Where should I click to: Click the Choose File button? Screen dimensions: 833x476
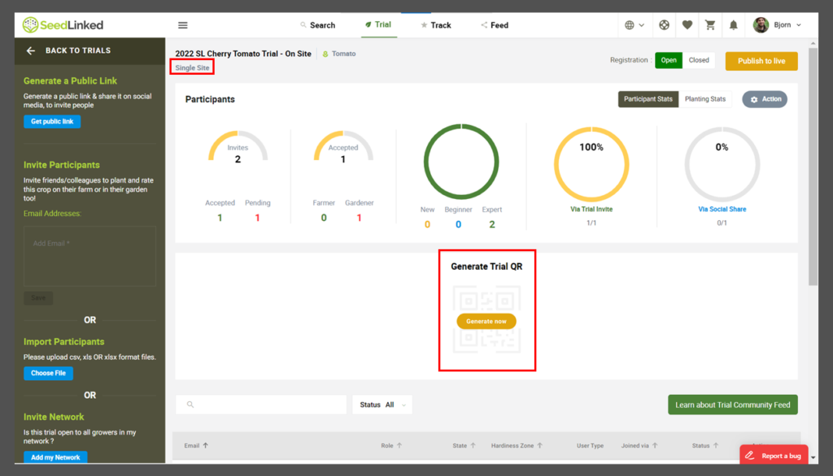pos(48,373)
